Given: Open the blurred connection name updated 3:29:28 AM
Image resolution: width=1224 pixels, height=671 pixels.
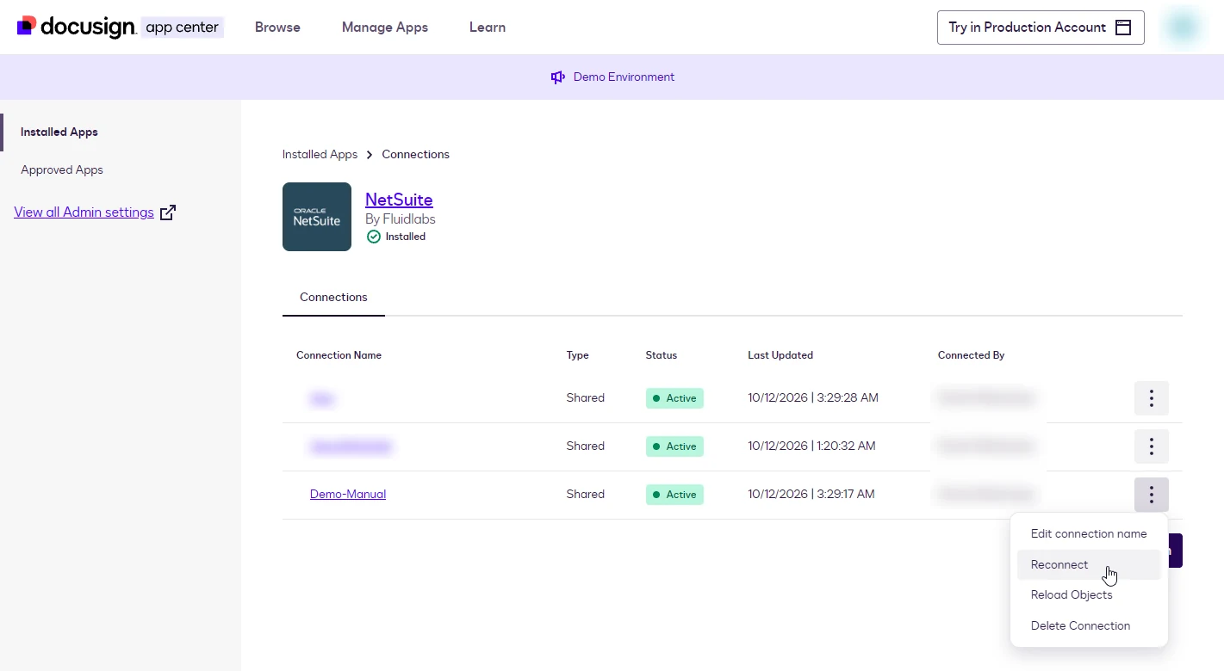Looking at the screenshot, I should tap(322, 398).
